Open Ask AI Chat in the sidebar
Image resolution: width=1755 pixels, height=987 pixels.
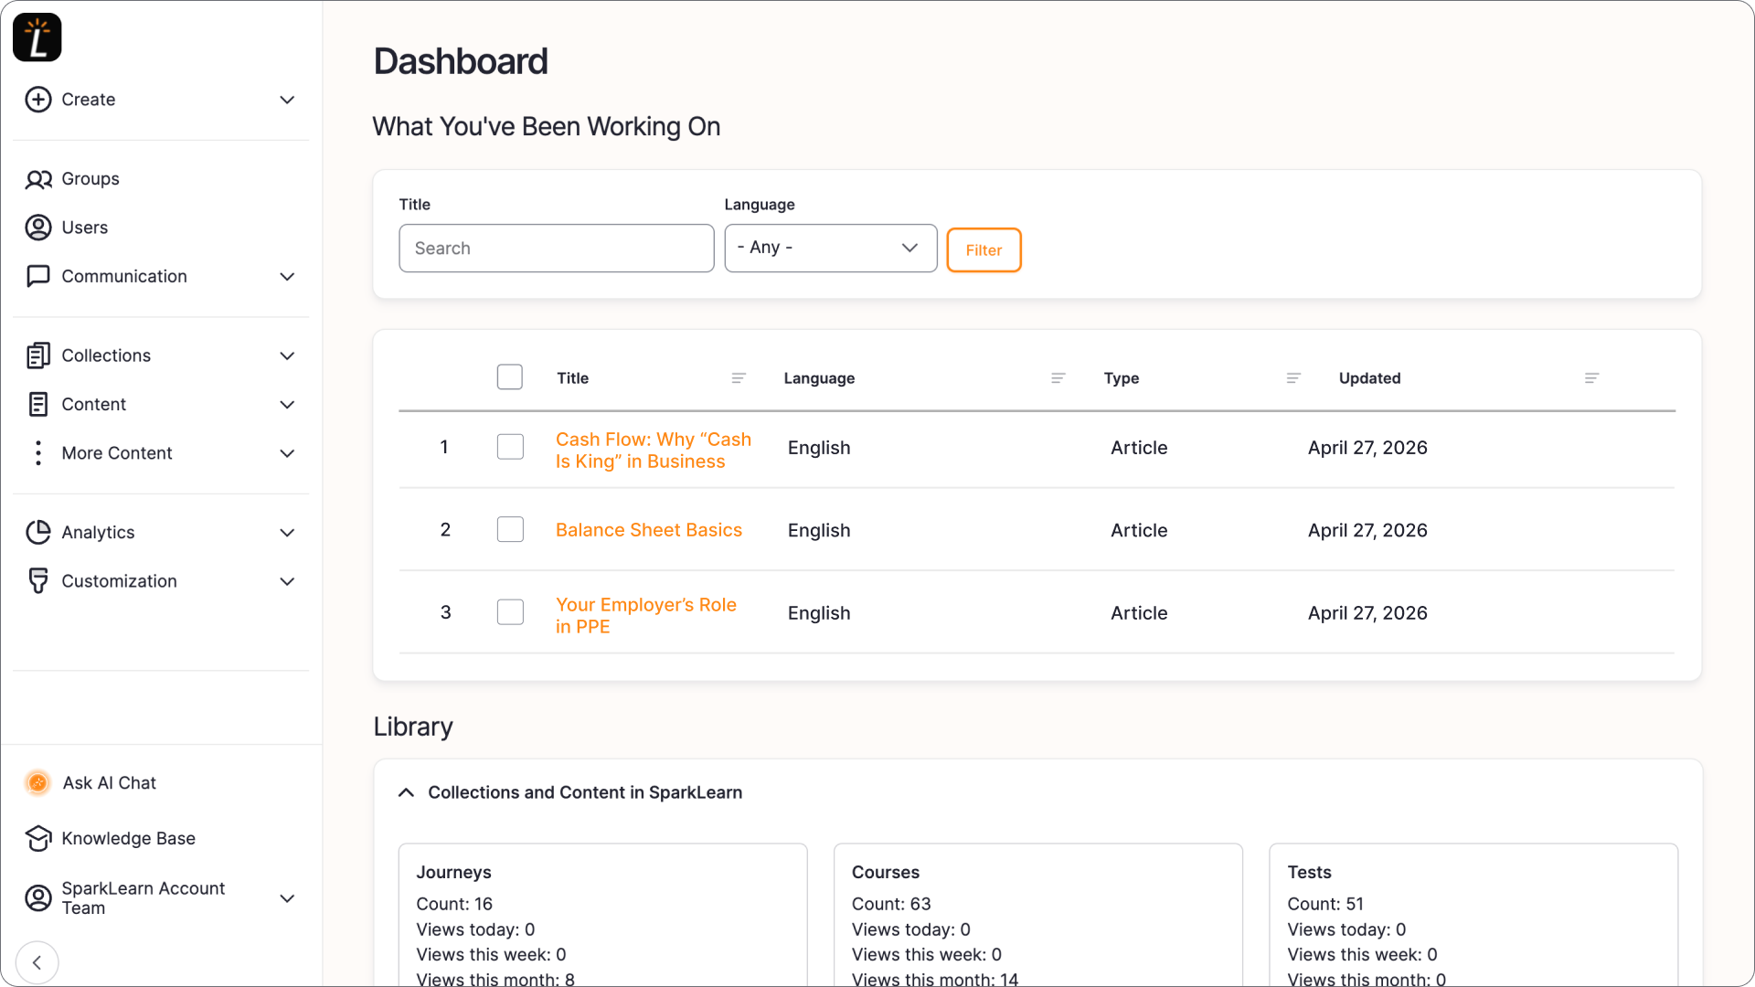(110, 783)
